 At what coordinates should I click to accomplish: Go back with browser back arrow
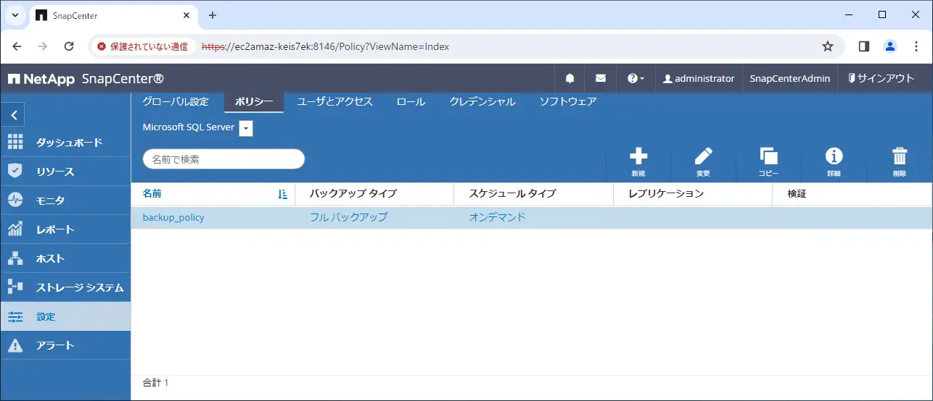tap(17, 46)
